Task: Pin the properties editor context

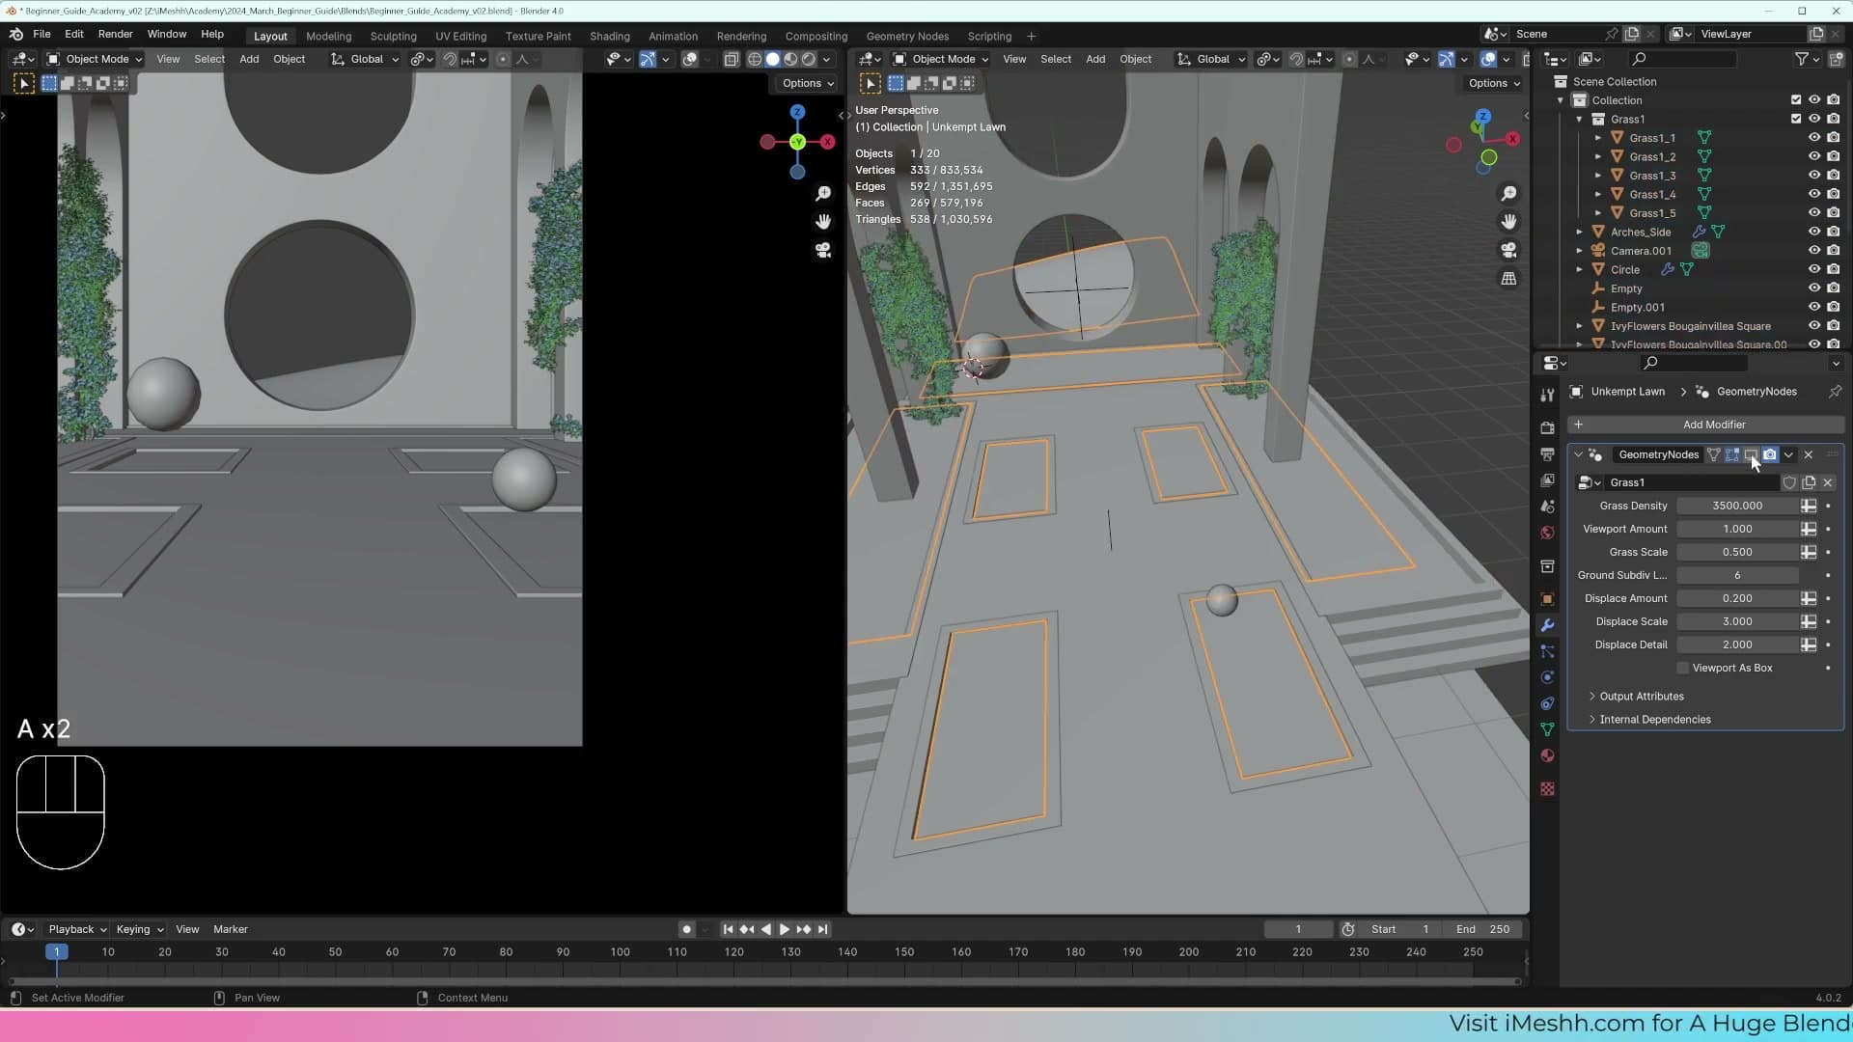Action: 1835,392
